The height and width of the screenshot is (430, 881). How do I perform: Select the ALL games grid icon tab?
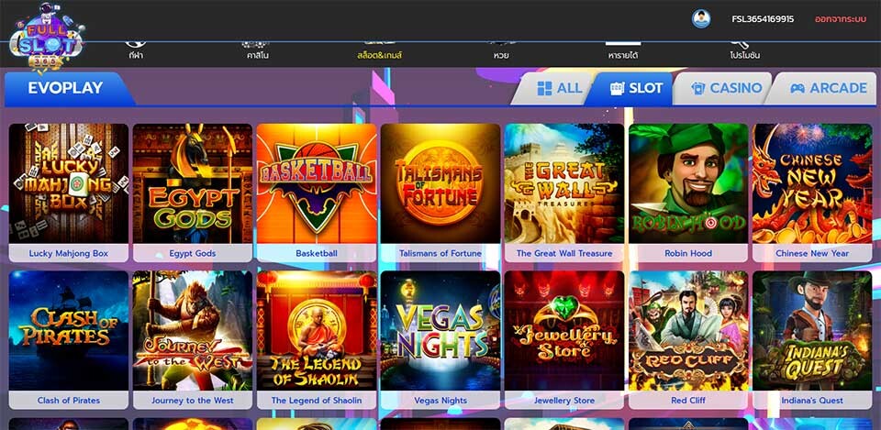[559, 88]
